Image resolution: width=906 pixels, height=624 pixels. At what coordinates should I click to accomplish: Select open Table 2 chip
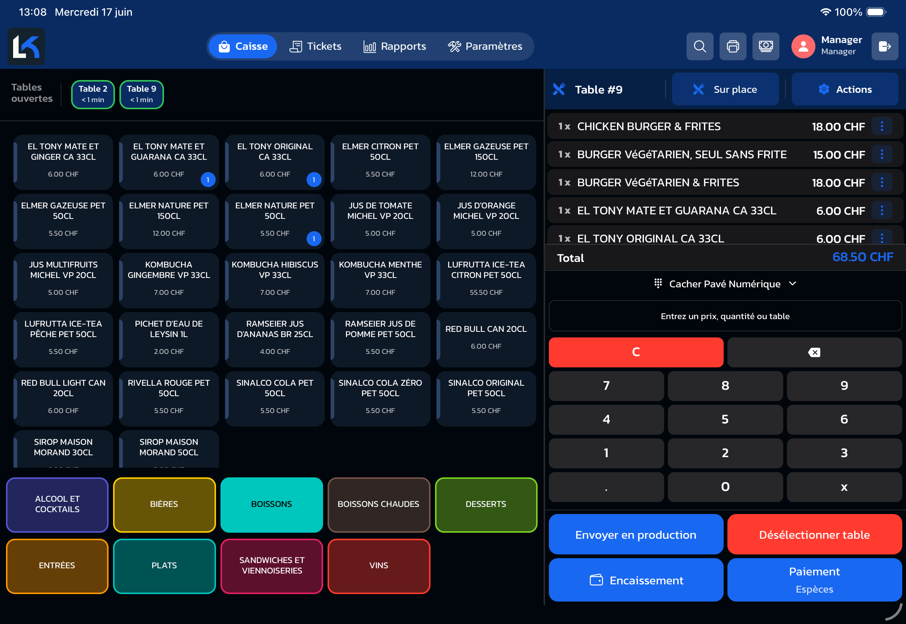coord(93,94)
